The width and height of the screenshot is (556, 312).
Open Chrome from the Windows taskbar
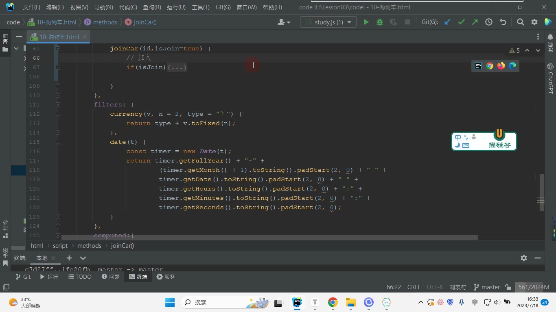pos(333,302)
